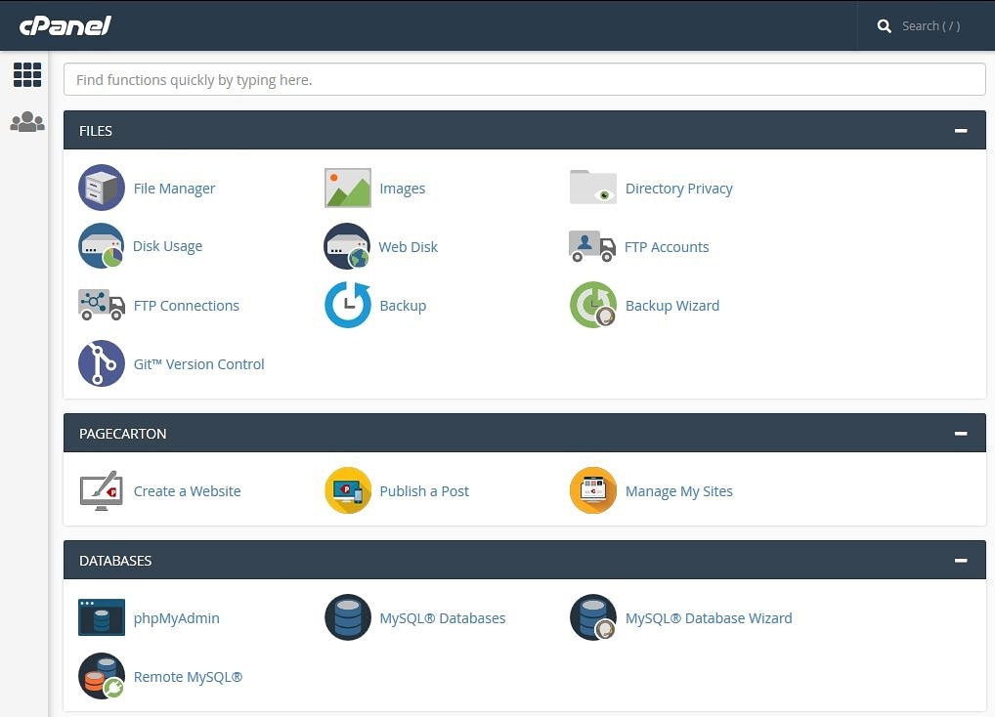Click the FTP Accounts truck icon
This screenshot has height=717, width=995.
point(592,246)
